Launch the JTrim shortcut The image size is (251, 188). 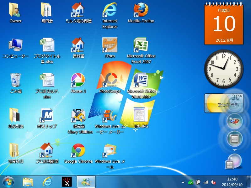[110, 48]
